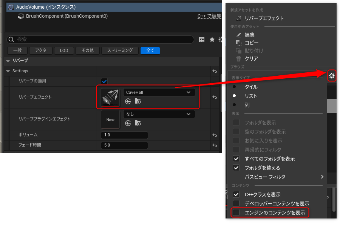Open the CaveHall reverb effect dropdown
This screenshot has width=340, height=226.
click(159, 92)
